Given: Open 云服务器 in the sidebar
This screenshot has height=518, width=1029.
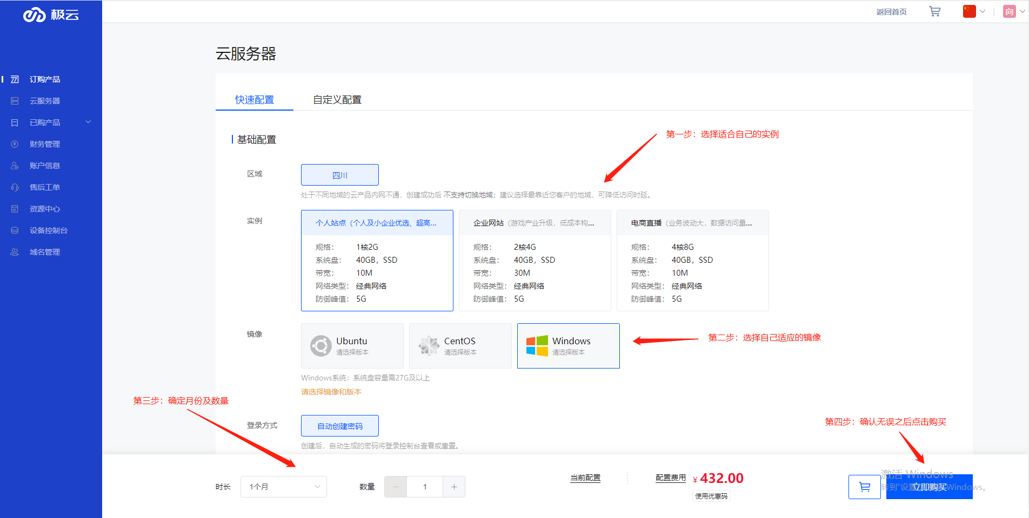Looking at the screenshot, I should (45, 101).
